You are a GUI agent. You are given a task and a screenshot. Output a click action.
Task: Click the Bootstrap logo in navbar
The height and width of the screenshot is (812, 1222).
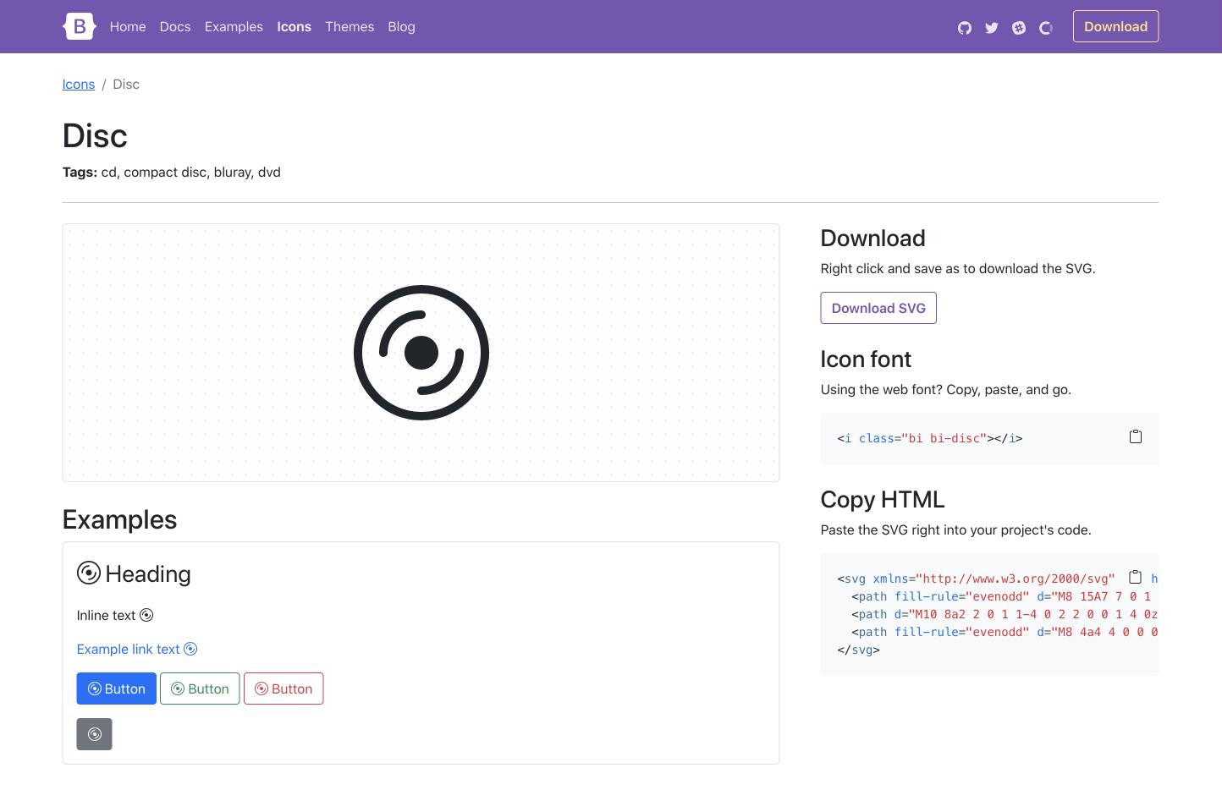79,26
